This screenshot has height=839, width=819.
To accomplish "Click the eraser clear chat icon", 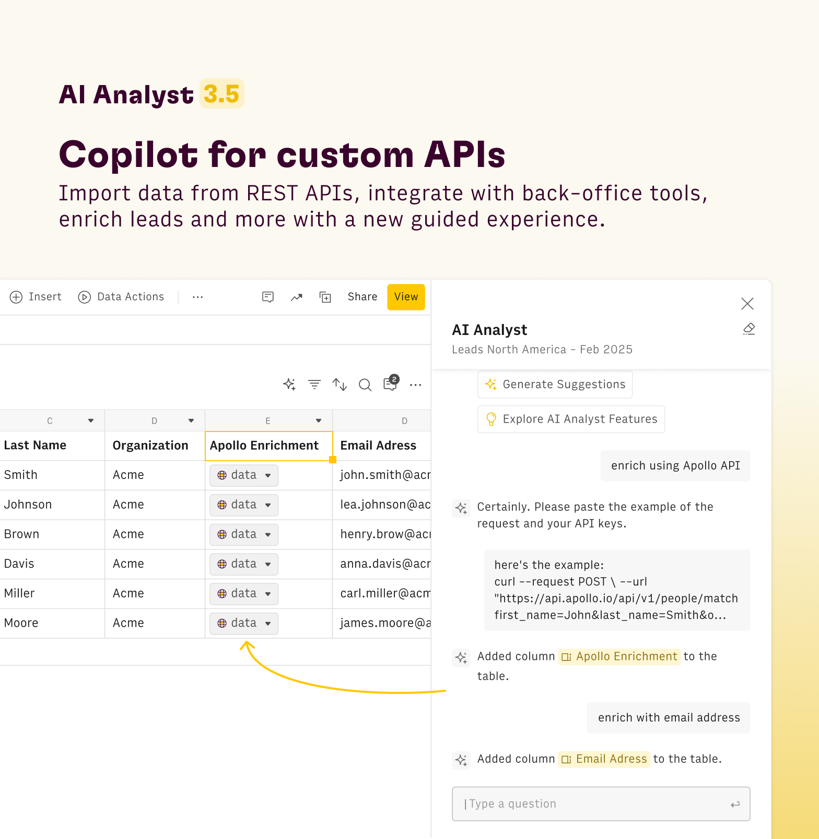I will (749, 329).
